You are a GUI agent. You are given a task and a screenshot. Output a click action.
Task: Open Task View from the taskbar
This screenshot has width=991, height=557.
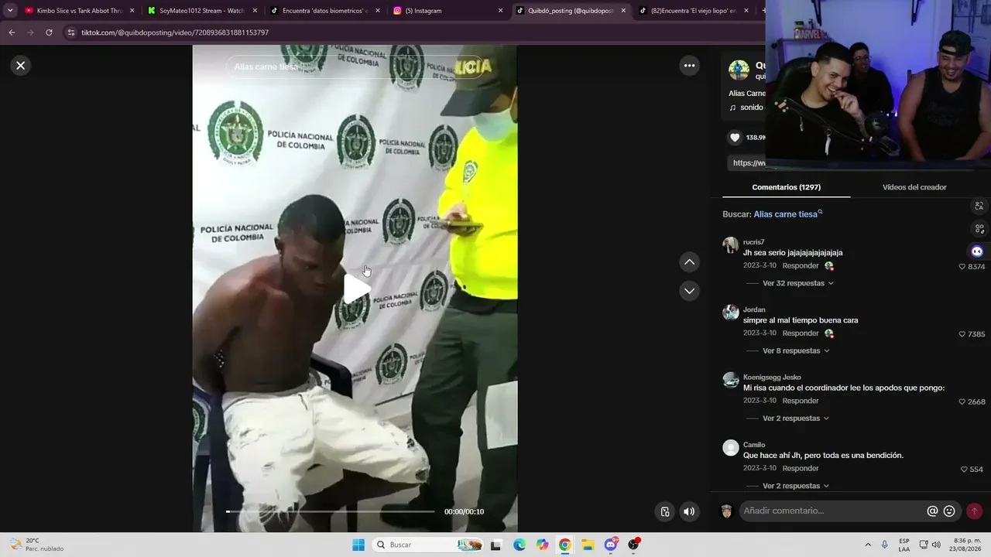[496, 545]
